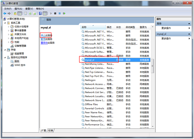The height and width of the screenshot is (139, 194).
Task: Collapse the mysql_sl section in actions pane
Action: point(189,34)
